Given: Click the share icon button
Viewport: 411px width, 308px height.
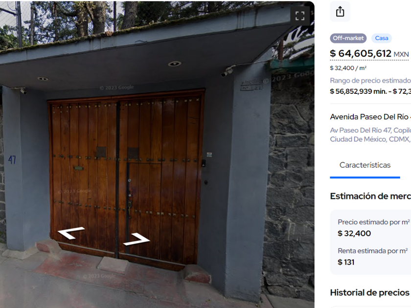Looking at the screenshot, I should [340, 12].
